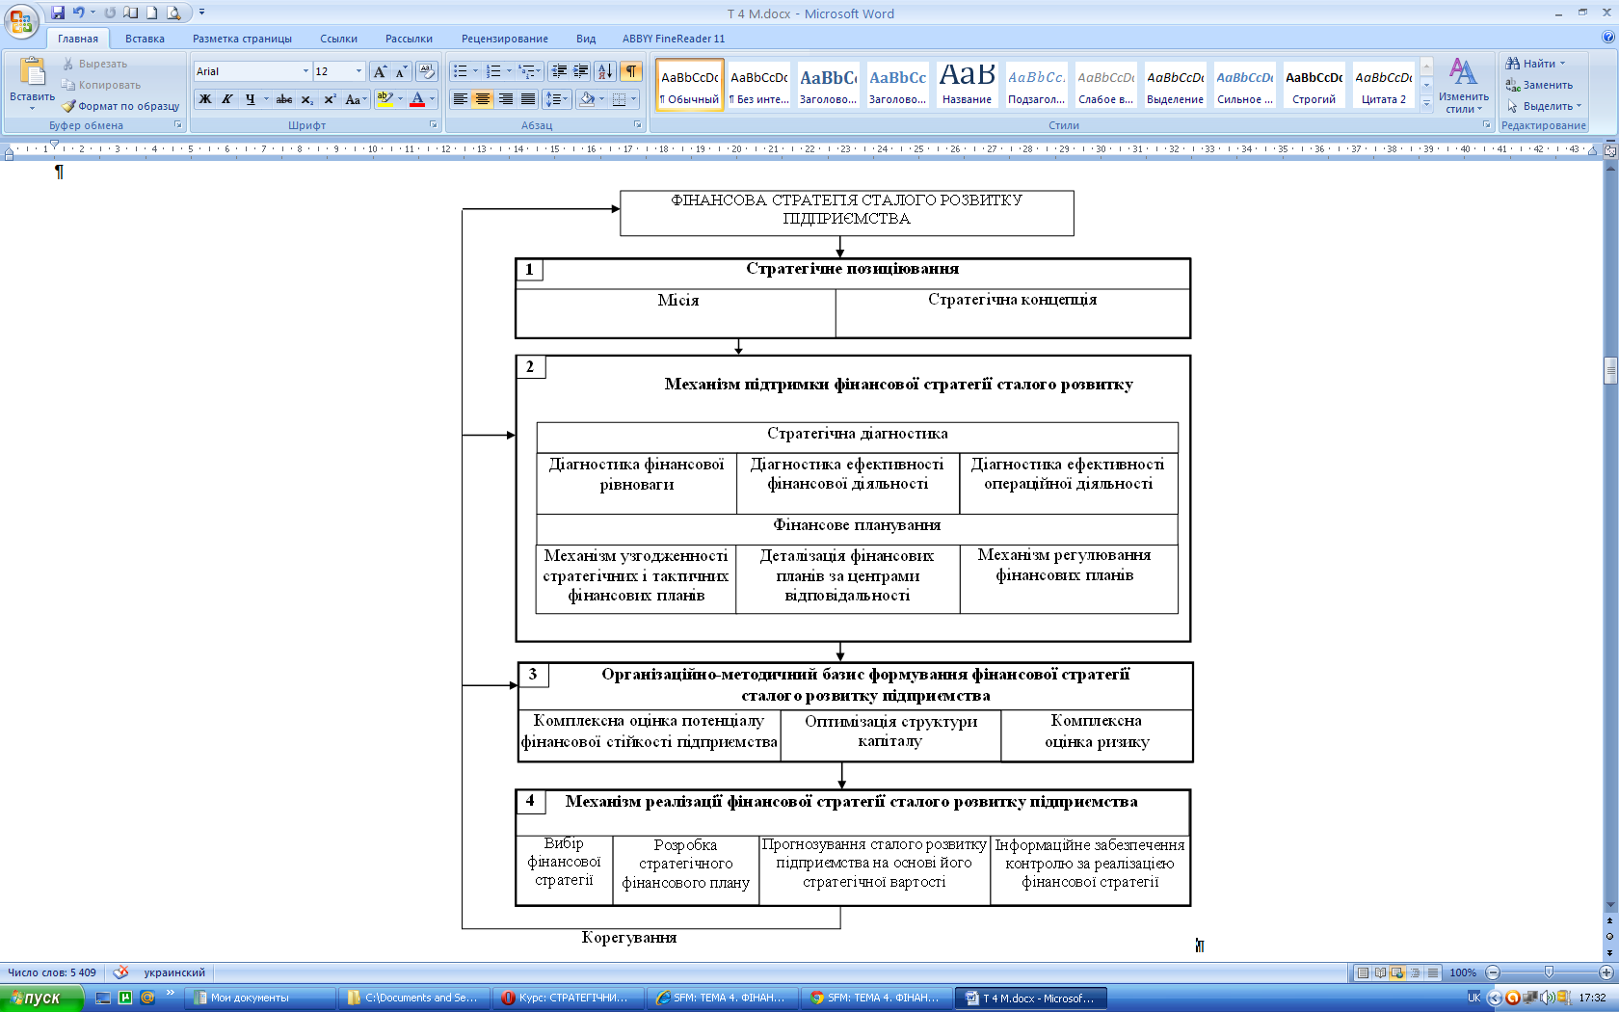
Task: Apply strikethrough formatting
Action: (x=283, y=99)
